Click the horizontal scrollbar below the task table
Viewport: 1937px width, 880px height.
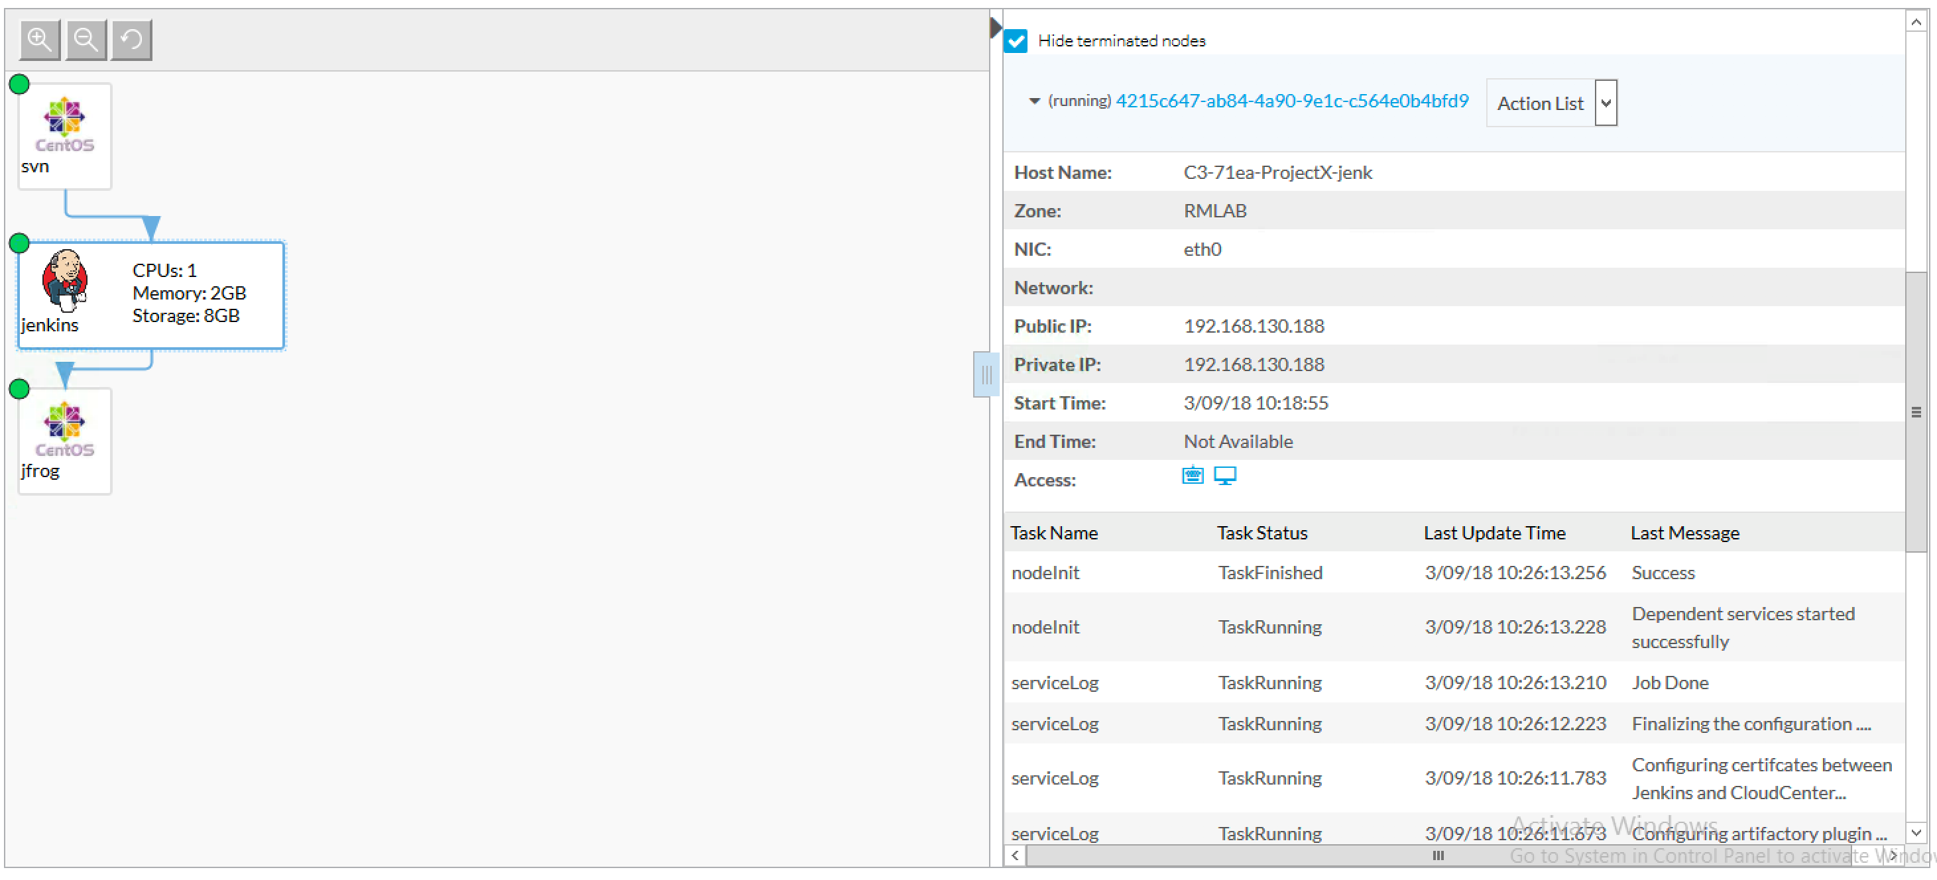point(1438,855)
